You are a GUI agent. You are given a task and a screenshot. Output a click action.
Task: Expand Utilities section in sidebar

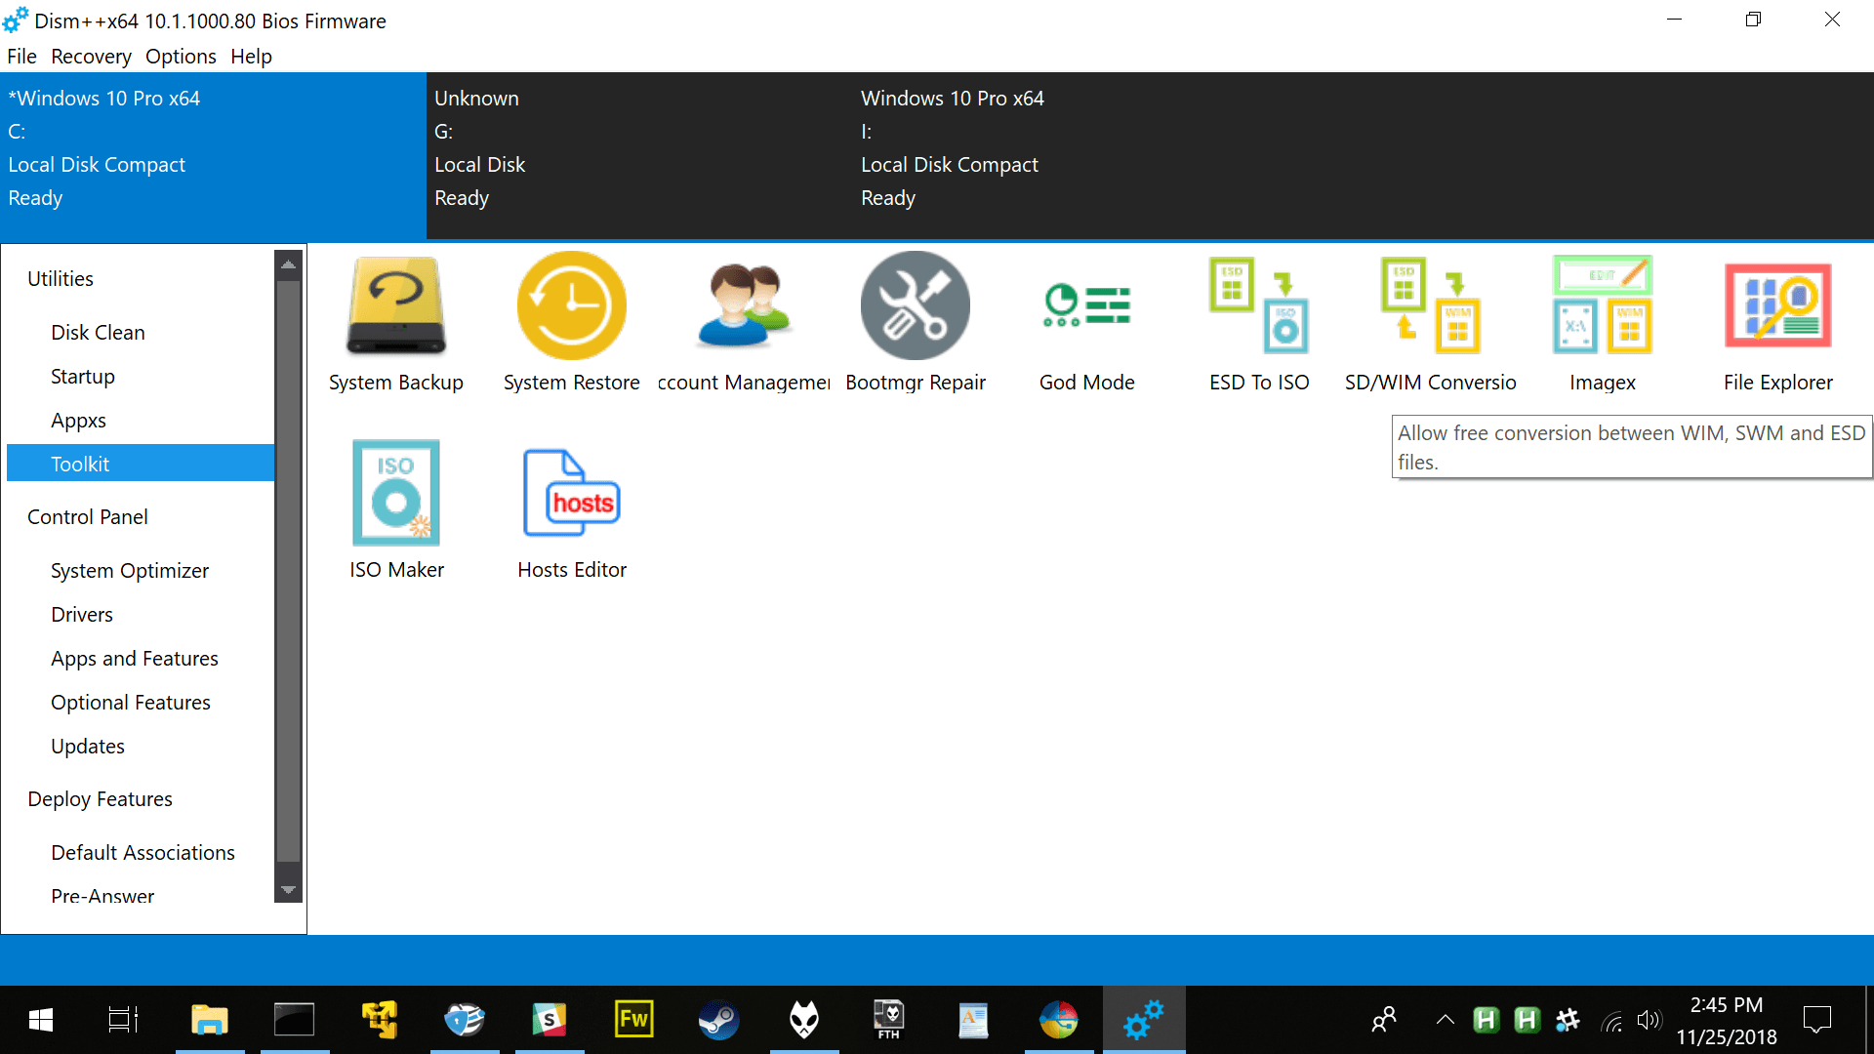pos(61,278)
